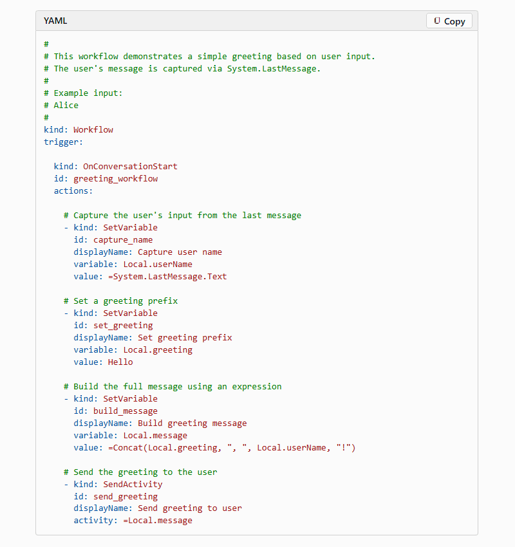This screenshot has width=515, height=547.
Task: Click the YAML language label
Action: (x=55, y=21)
